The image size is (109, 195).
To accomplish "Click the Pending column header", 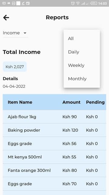I will (95, 102).
